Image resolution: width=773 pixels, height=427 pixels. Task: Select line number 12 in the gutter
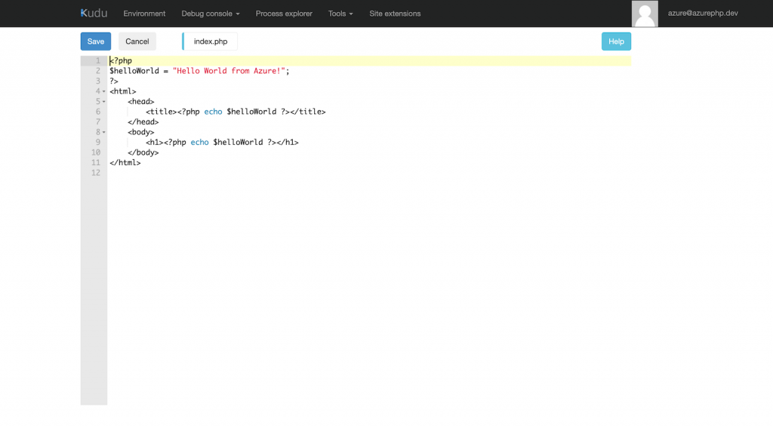click(x=96, y=173)
